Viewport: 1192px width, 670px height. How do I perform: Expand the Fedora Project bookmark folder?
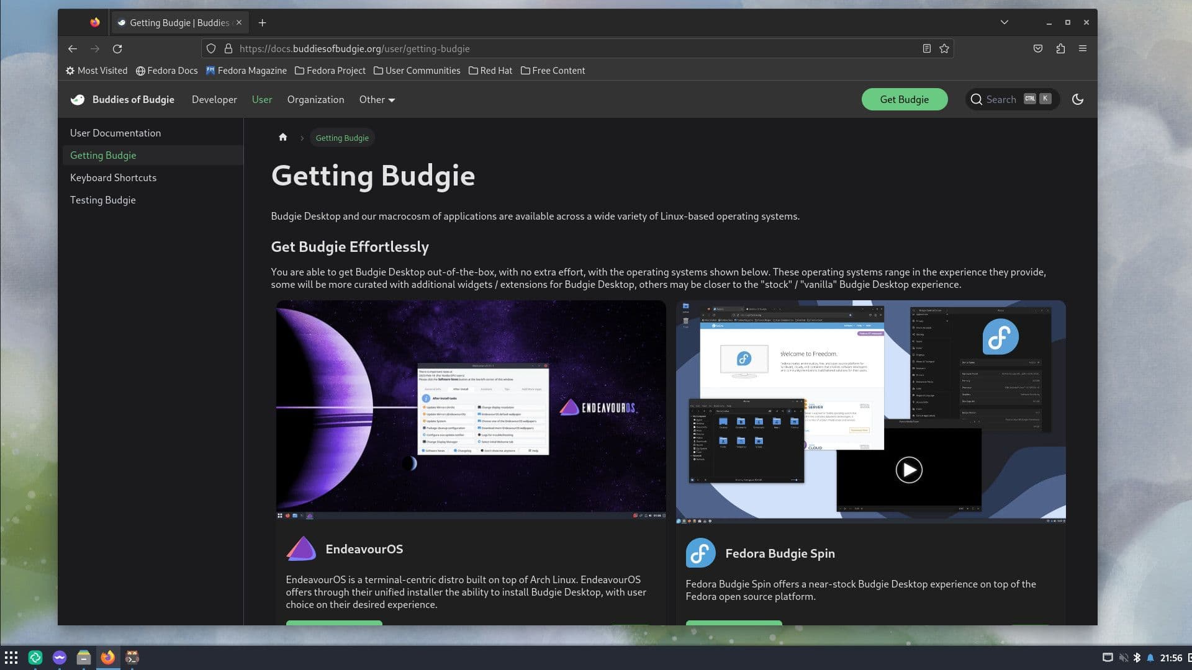pos(330,71)
